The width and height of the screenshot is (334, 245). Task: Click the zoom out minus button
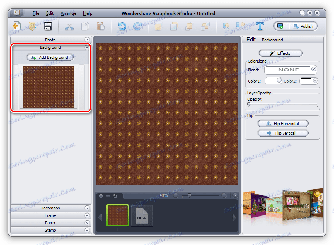point(175,195)
